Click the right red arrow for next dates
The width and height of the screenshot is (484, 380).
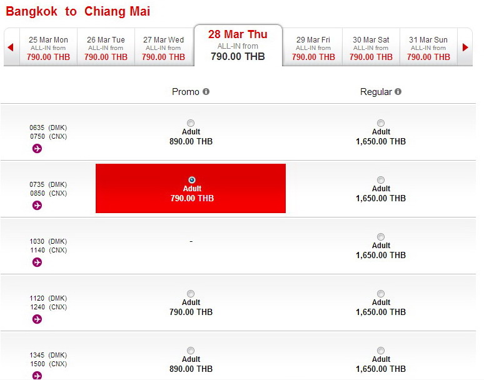click(465, 47)
